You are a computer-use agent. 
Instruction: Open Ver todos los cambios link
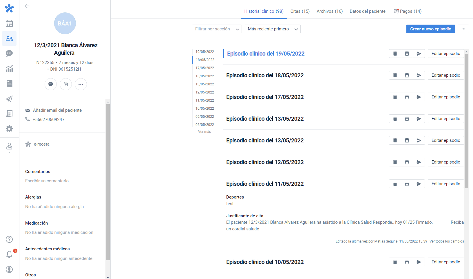(447, 241)
